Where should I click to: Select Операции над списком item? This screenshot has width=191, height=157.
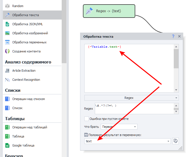[32, 99]
